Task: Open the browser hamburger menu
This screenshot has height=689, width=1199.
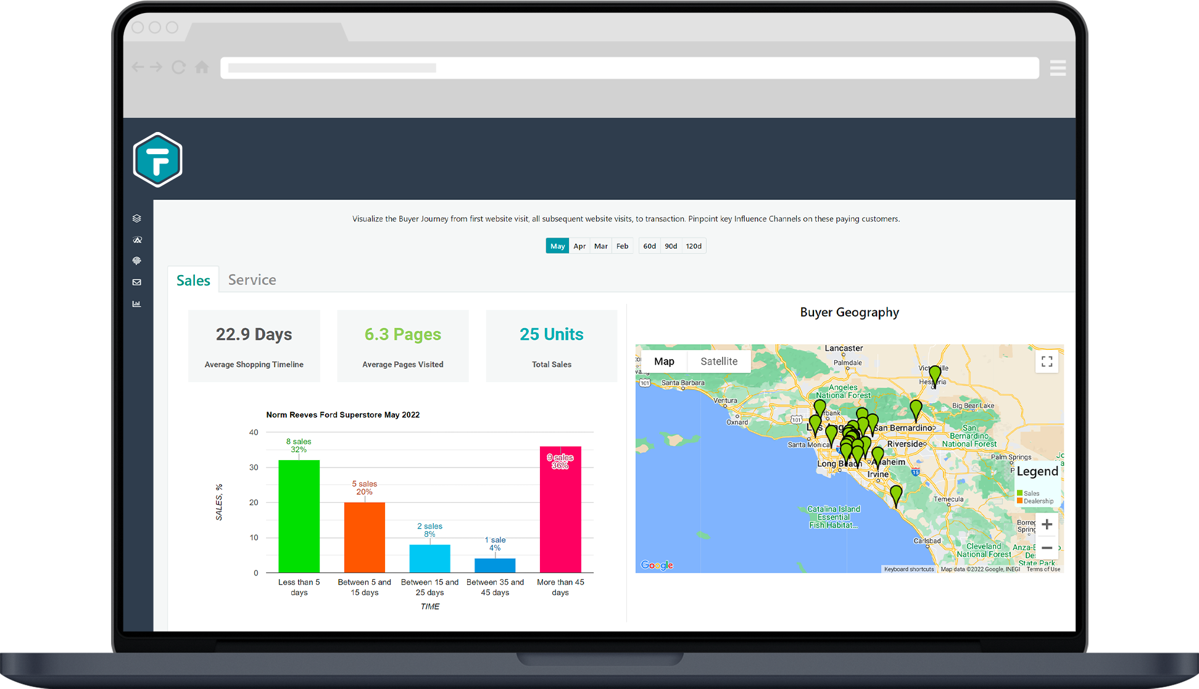Action: tap(1058, 68)
